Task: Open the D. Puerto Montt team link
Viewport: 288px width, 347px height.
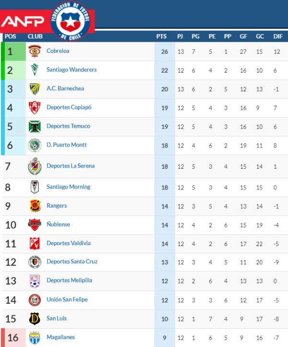Action: click(67, 145)
